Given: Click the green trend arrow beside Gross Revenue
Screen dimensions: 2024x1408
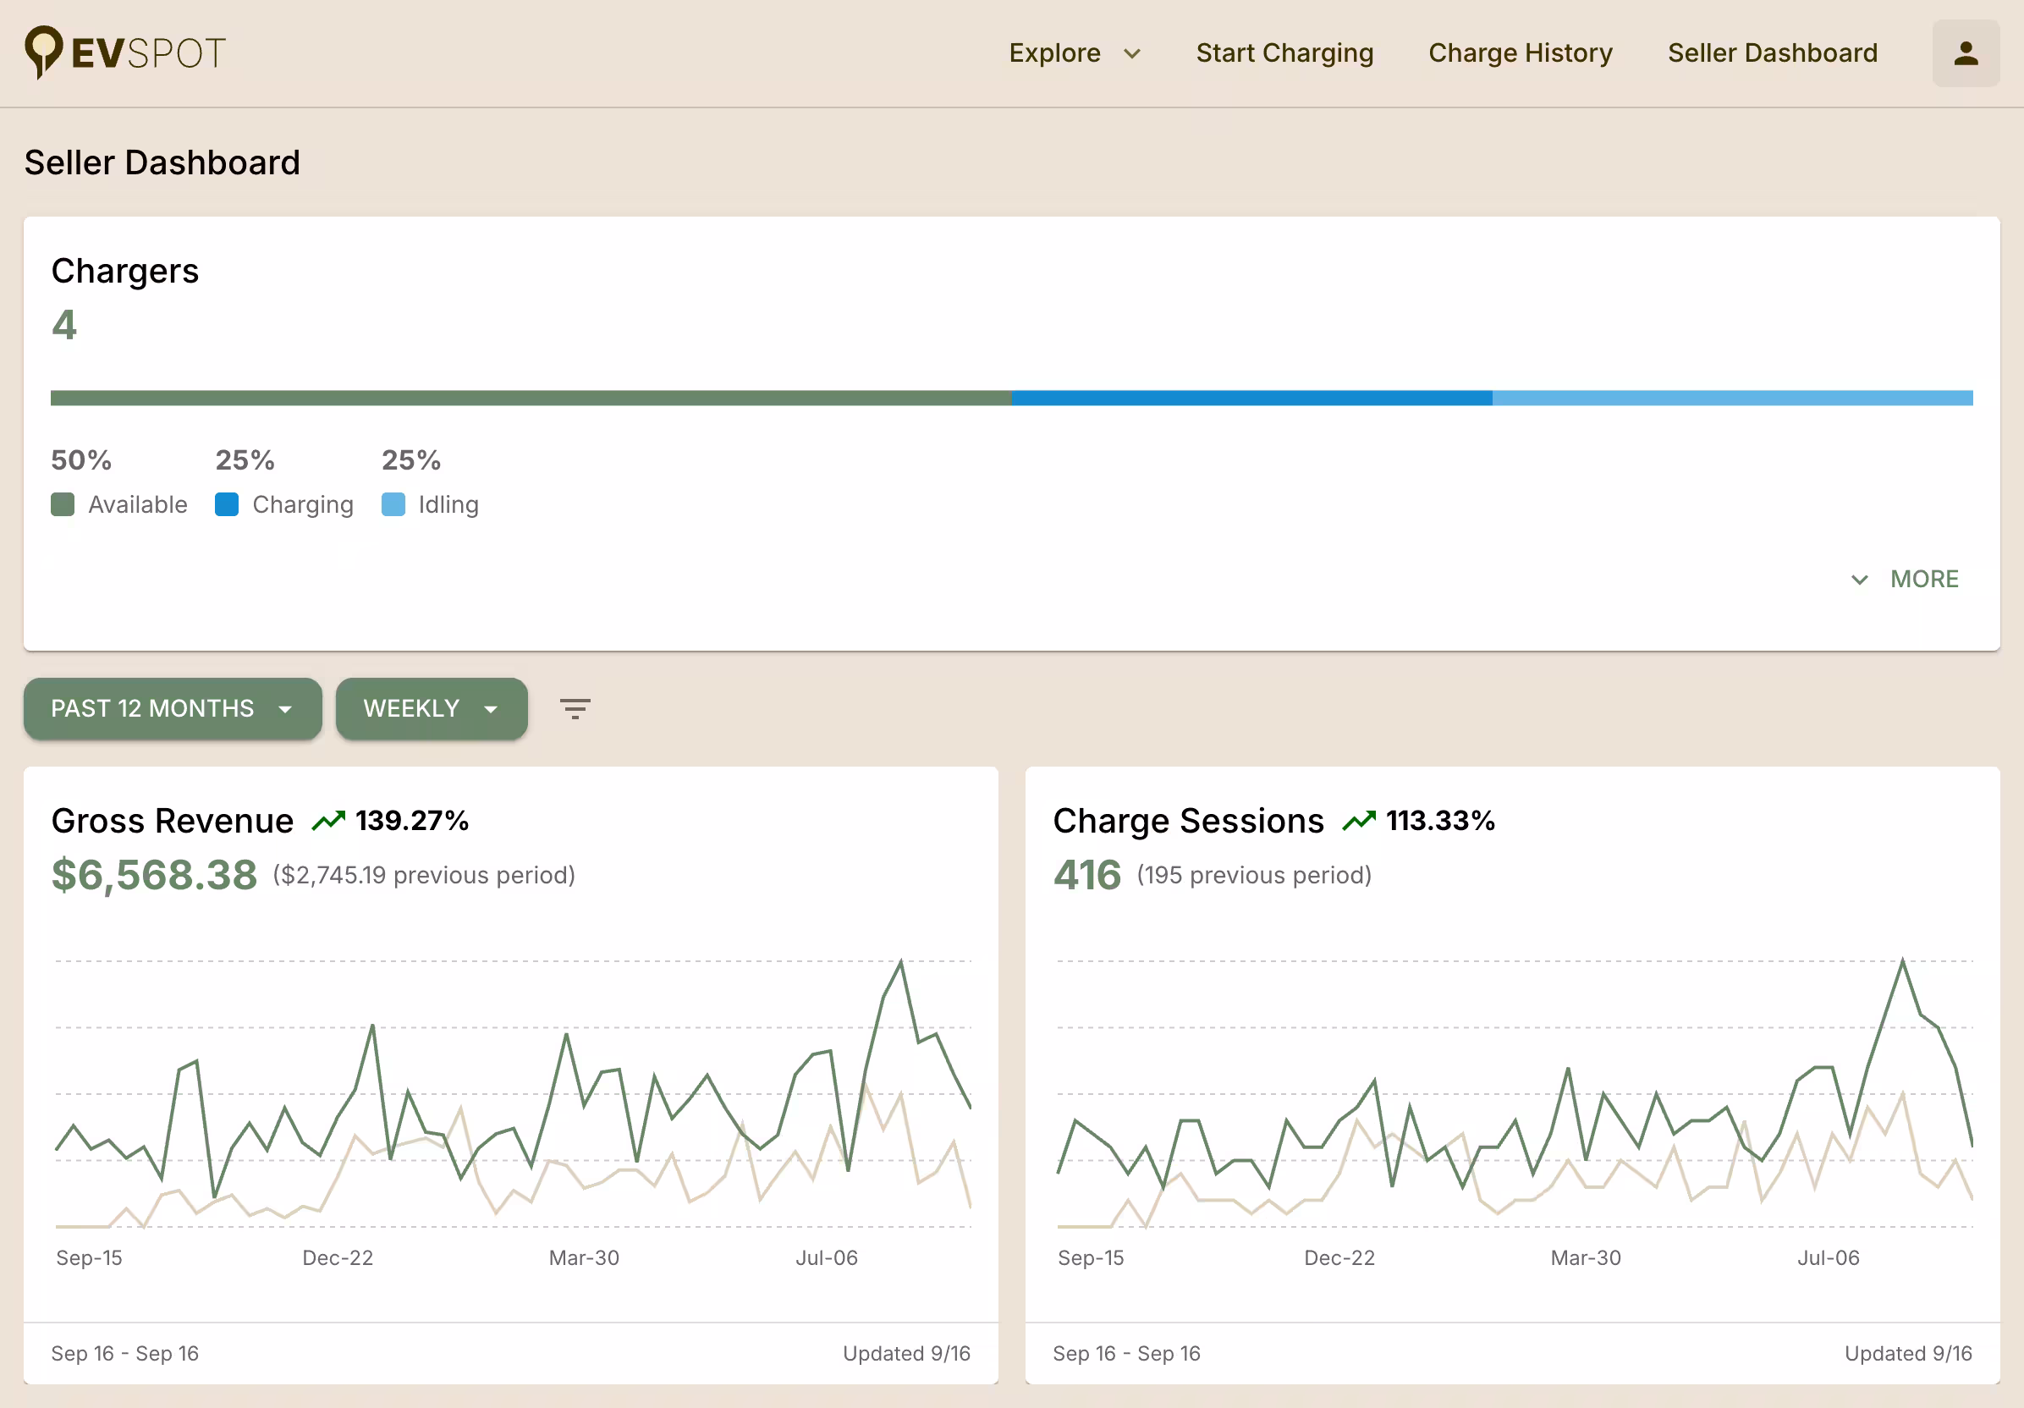Looking at the screenshot, I should tap(329, 820).
